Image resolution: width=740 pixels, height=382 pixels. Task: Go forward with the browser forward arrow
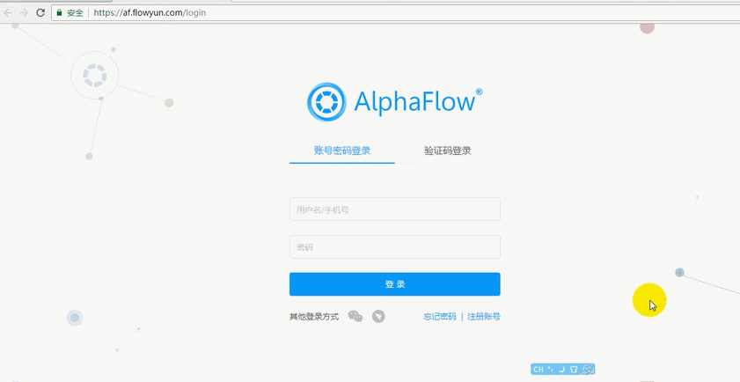pyautogui.click(x=24, y=12)
